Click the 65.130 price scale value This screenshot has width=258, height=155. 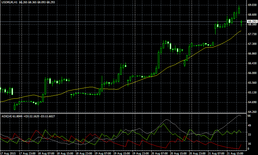pos(252,93)
